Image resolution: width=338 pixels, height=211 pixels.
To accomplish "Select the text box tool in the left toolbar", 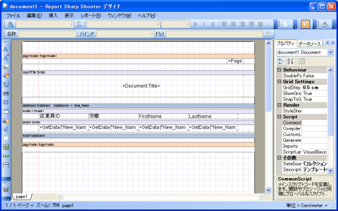I will click(x=6, y=49).
